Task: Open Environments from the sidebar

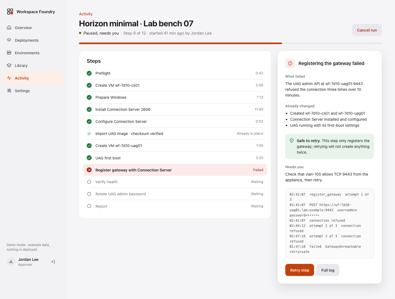Action: [x=33, y=53]
